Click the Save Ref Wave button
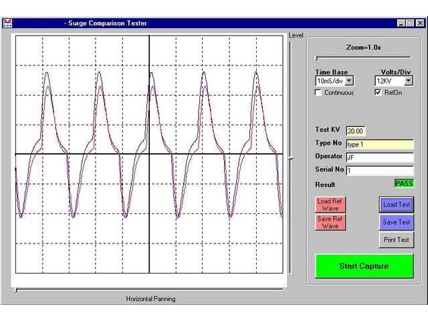Screen dimensions: 428x321 (330, 222)
